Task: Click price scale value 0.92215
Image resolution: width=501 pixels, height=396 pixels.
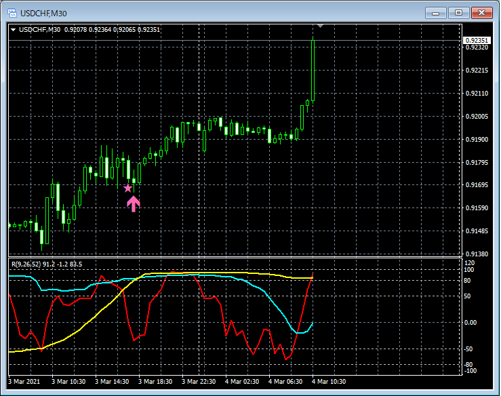Action: (x=477, y=71)
